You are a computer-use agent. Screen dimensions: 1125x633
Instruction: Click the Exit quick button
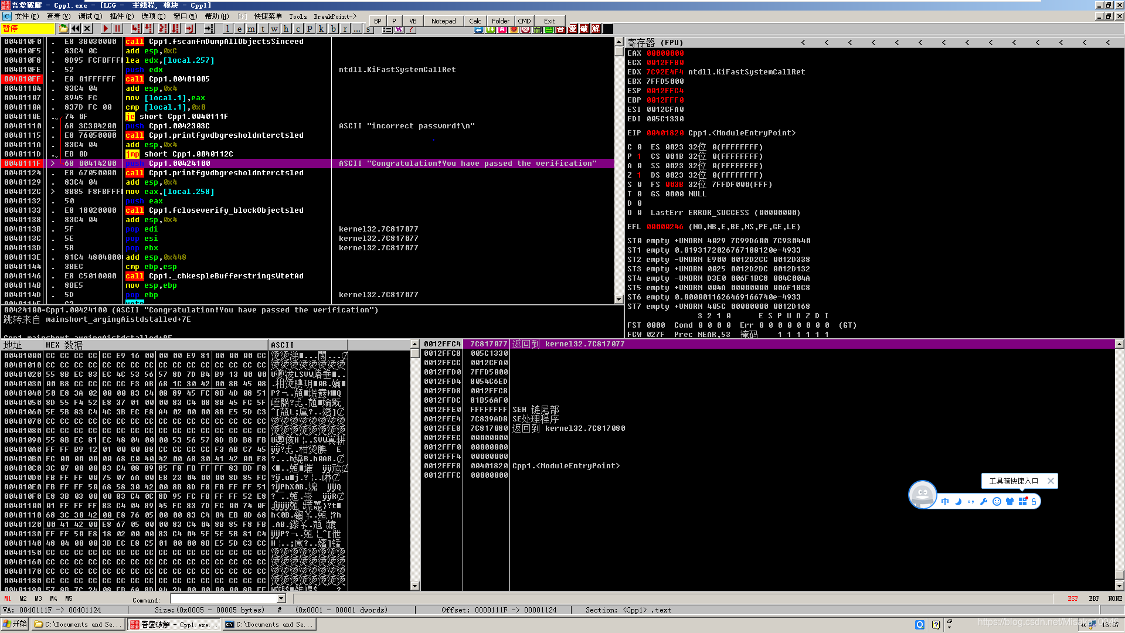click(549, 21)
